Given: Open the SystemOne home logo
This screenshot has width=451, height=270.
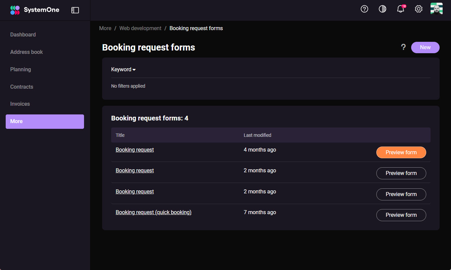Looking at the screenshot, I should click(34, 10).
